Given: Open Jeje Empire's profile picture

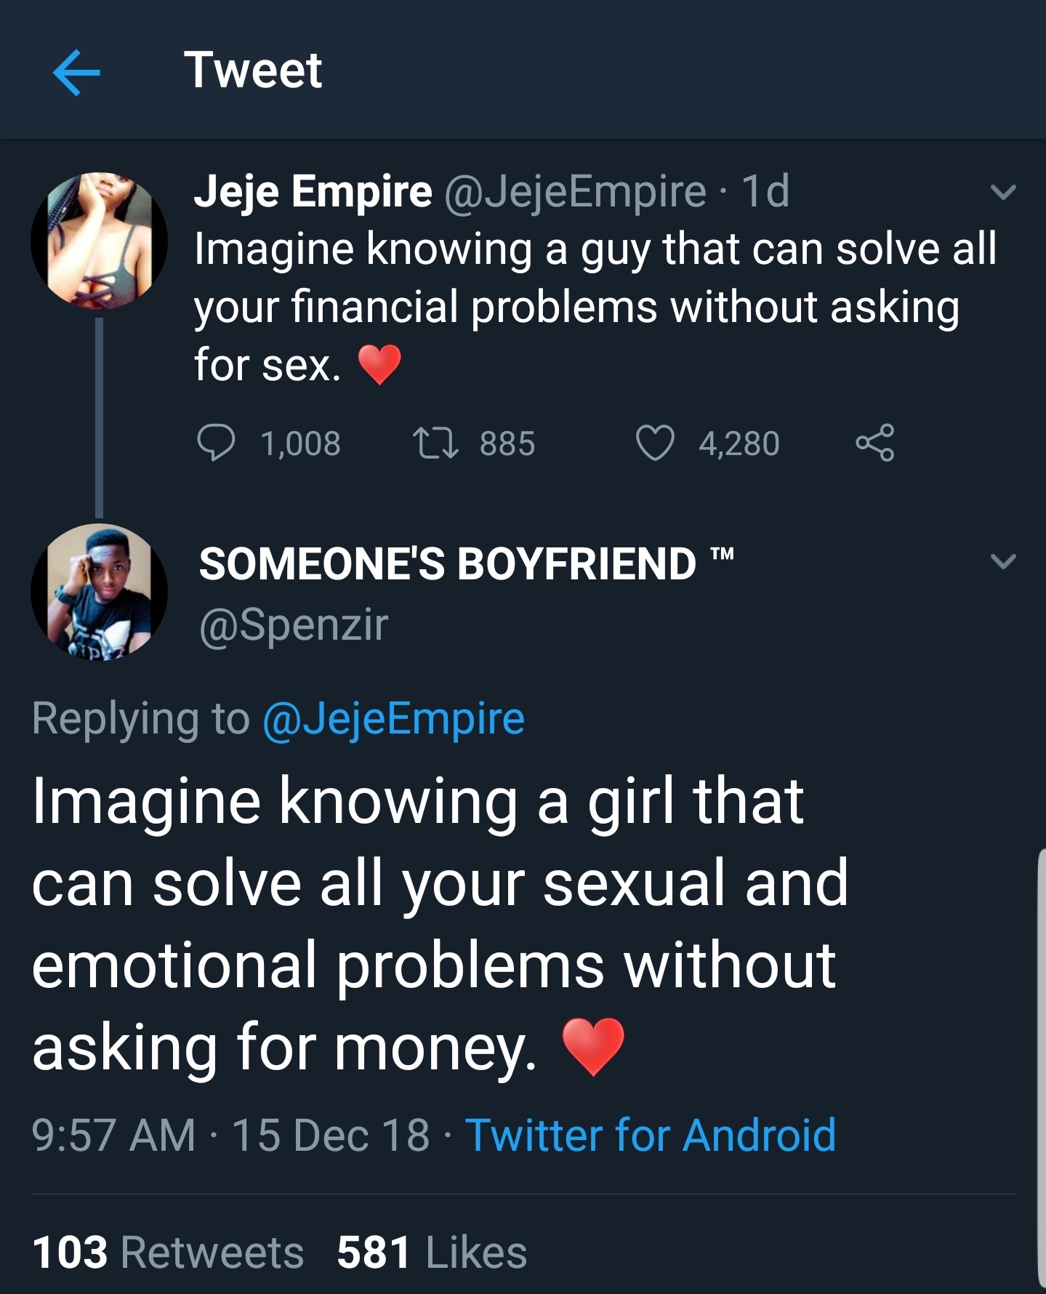Looking at the screenshot, I should pos(100,241).
